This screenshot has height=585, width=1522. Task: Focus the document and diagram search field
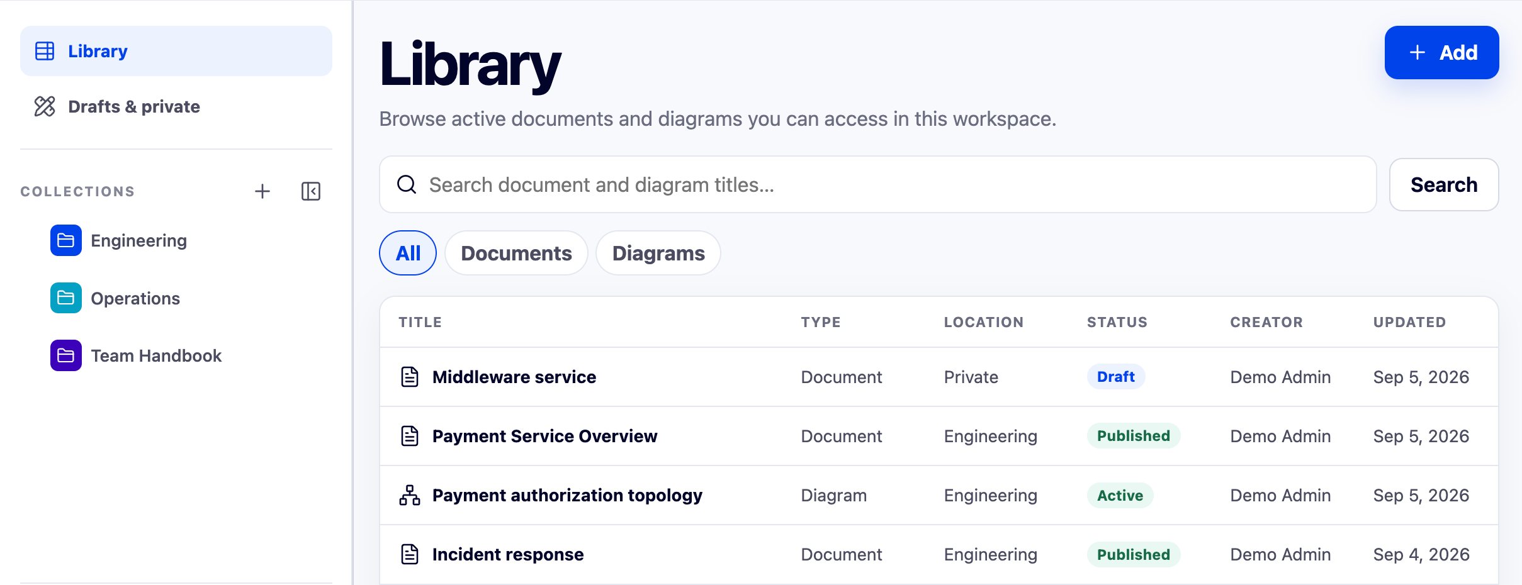point(877,184)
